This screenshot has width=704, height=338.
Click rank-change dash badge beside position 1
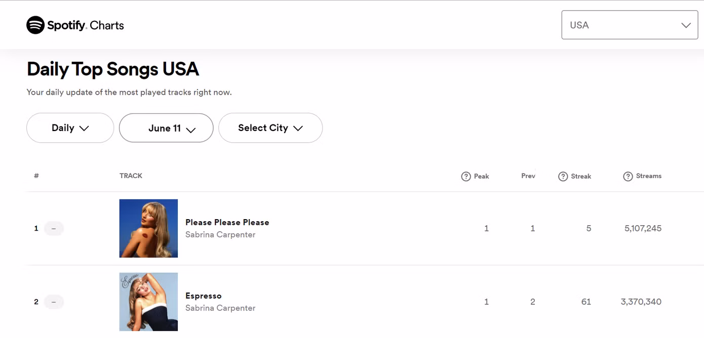(54, 228)
